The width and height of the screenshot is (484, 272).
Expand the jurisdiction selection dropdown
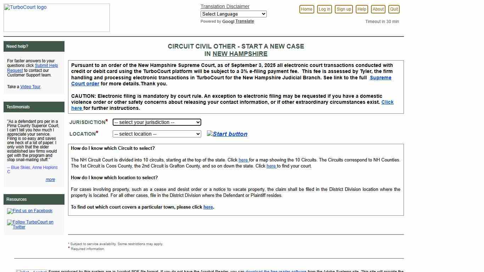157,122
